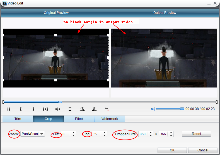This screenshot has width=220, height=155.
Task: Click the time readout 00:00:38 / 00:02:23
Action: [200, 109]
